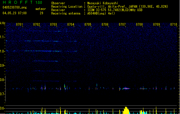Click the 0703 time marker
180x114 pixels.
point(54,25)
